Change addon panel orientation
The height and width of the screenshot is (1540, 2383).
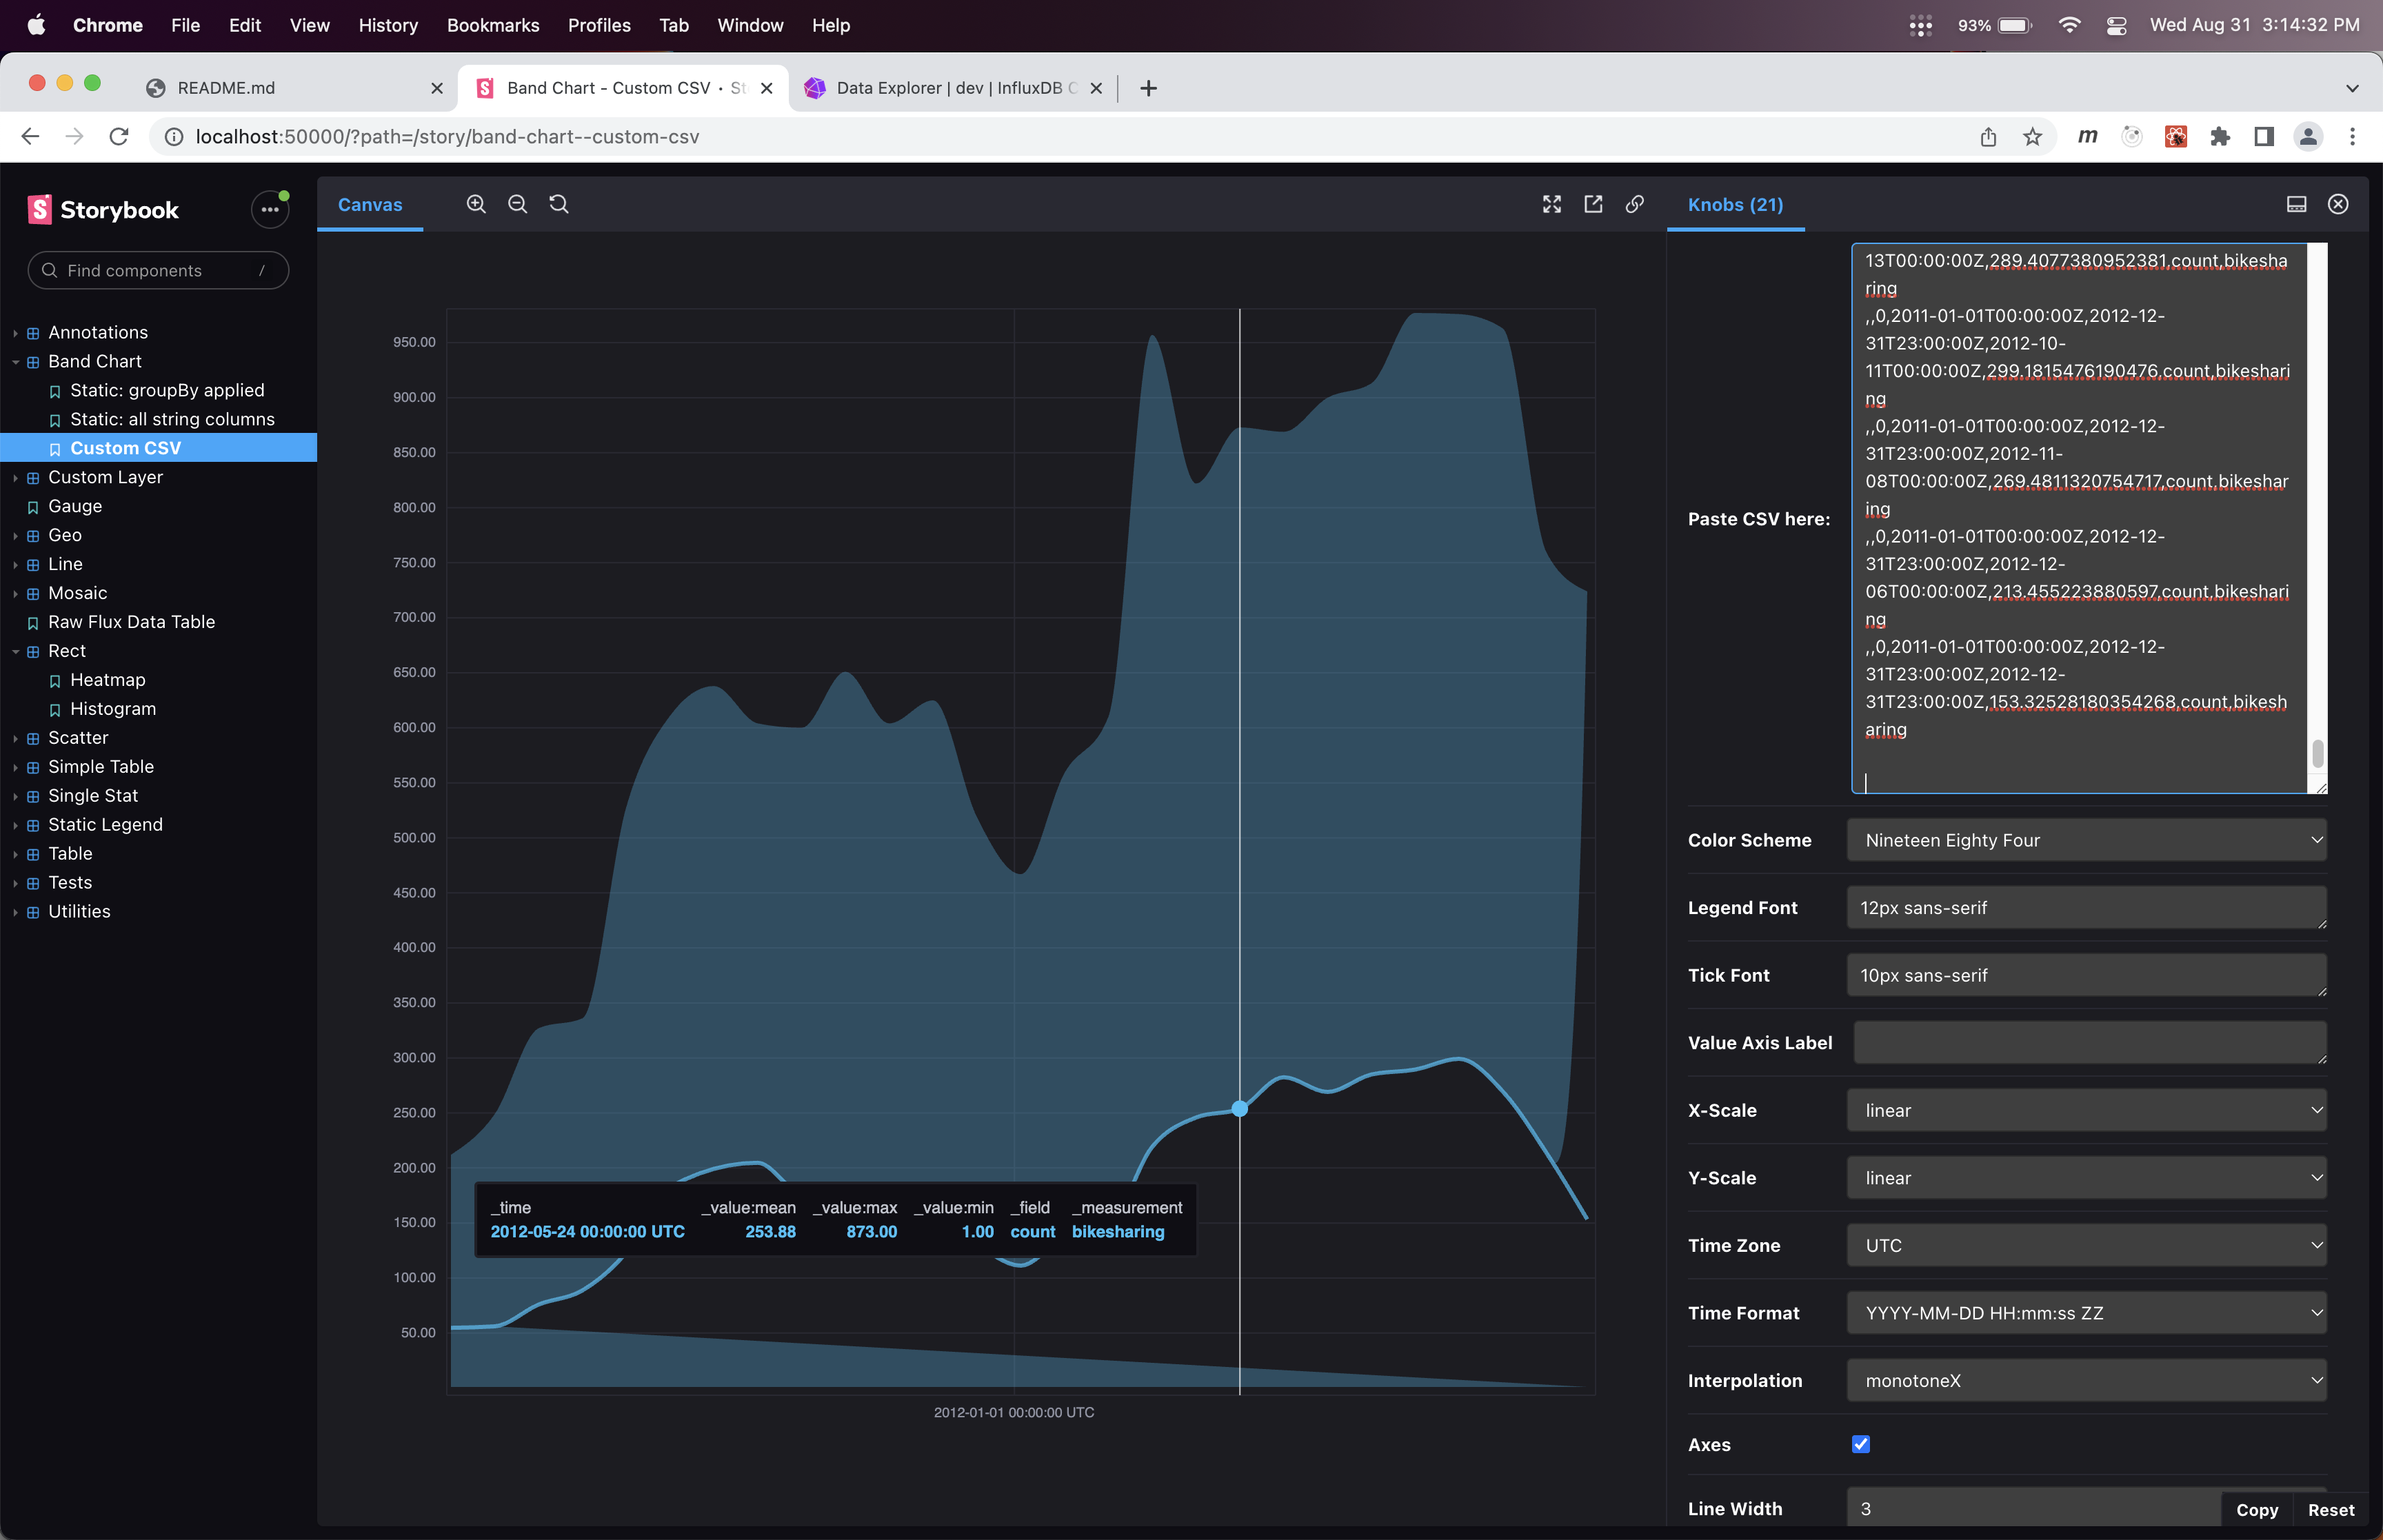[2296, 203]
